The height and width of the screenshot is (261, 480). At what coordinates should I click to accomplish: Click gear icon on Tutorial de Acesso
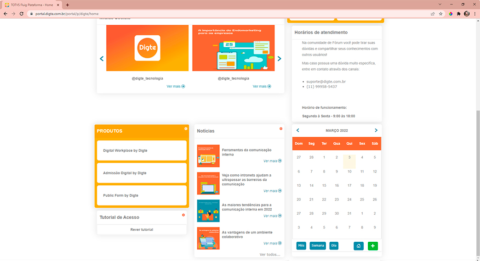183,215
